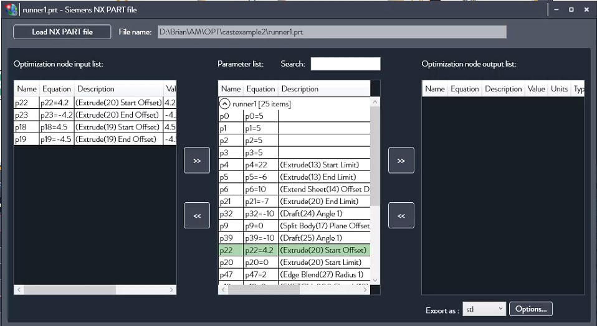Select p0 in parameter list
Image resolution: width=597 pixels, height=326 pixels.
(x=294, y=116)
